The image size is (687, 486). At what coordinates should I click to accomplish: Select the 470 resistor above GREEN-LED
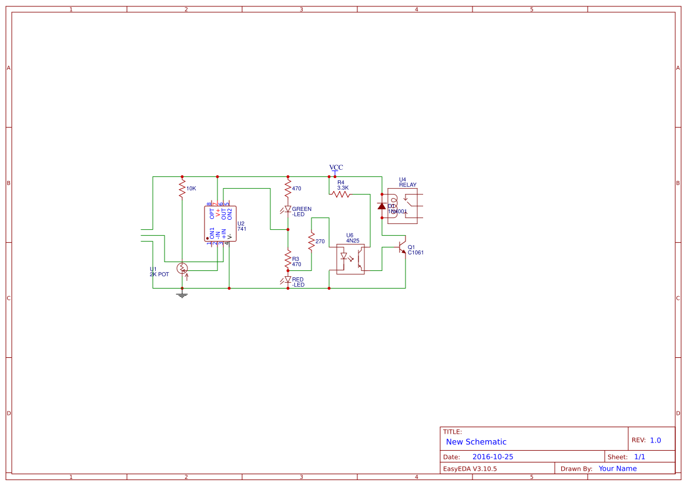coord(287,186)
